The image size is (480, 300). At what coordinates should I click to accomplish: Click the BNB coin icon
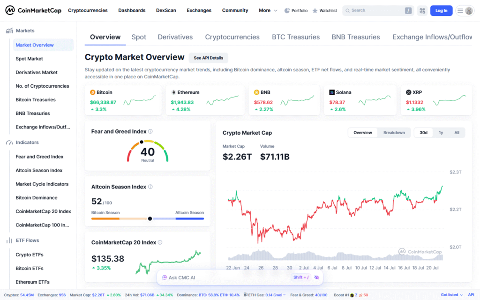256,92
